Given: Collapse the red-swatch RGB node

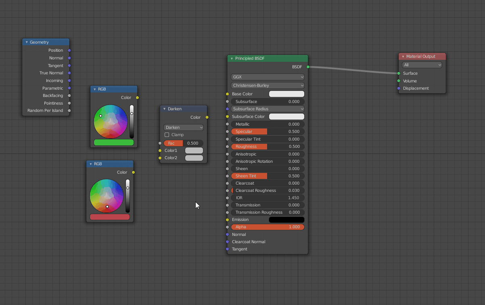Looking at the screenshot, I should (91, 164).
